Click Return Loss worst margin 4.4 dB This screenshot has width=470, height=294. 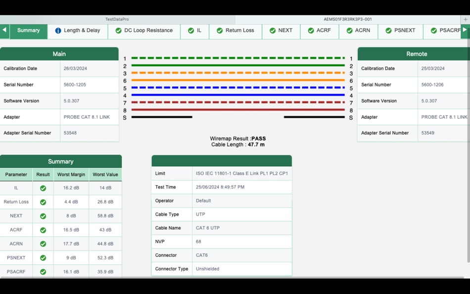pyautogui.click(x=71, y=202)
